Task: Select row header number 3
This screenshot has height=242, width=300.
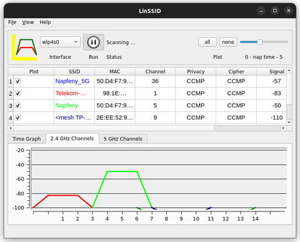Action: coord(11,106)
